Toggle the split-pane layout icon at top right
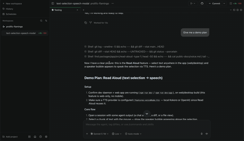Image resolution: width=244 pixels, height=141 pixels. click(238, 10)
